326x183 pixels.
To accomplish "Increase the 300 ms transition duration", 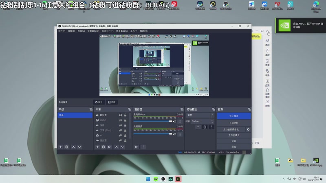I will click(212, 120).
